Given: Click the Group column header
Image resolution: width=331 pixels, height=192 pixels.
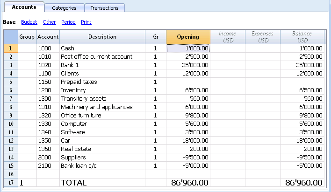Looking at the screenshot, I should pos(27,37).
